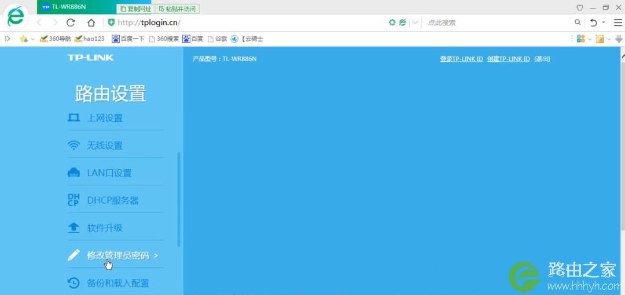Click the 产品型号：TL-WR886N text
Screen dimensions: 625x295
tap(225, 59)
